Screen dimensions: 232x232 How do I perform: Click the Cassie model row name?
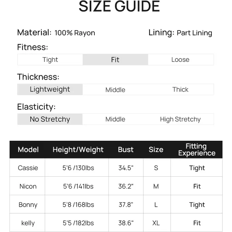coord(28,168)
